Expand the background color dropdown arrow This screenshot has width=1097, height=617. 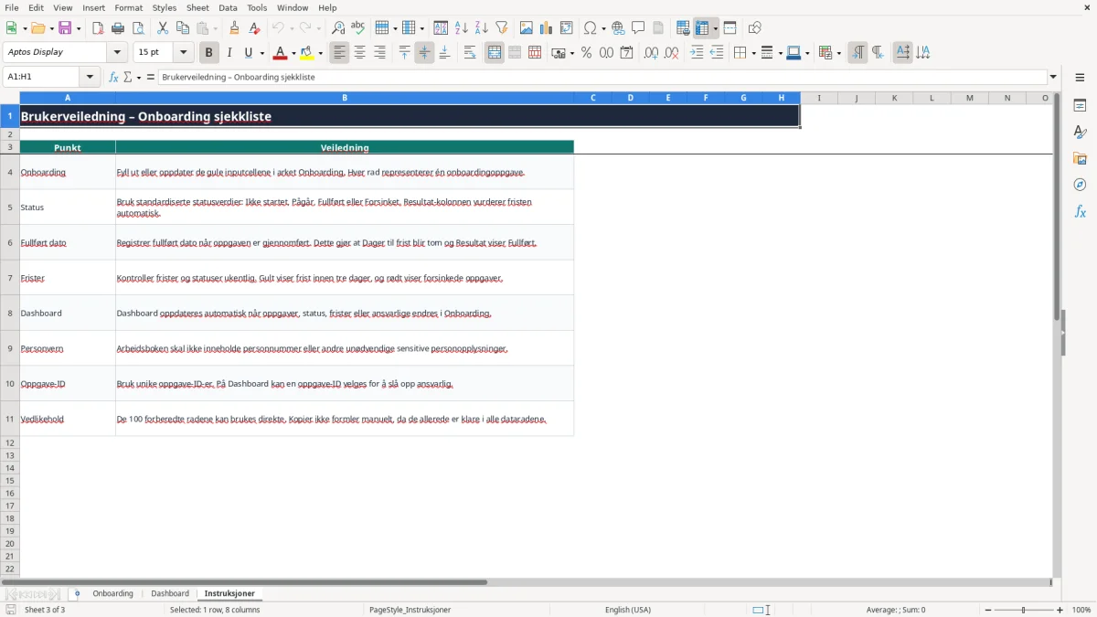tap(321, 53)
